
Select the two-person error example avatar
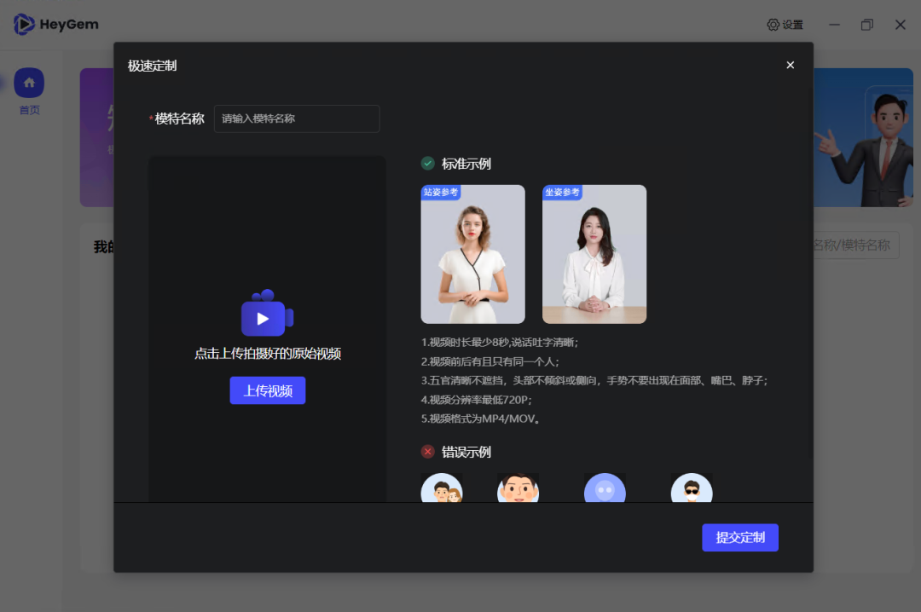442,488
